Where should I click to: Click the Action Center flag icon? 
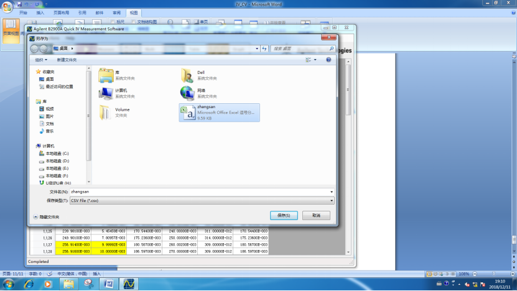[x=483, y=284]
